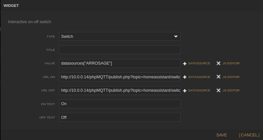
Task: Click the plus icon beside the URL OFF field
Action: click(x=185, y=90)
